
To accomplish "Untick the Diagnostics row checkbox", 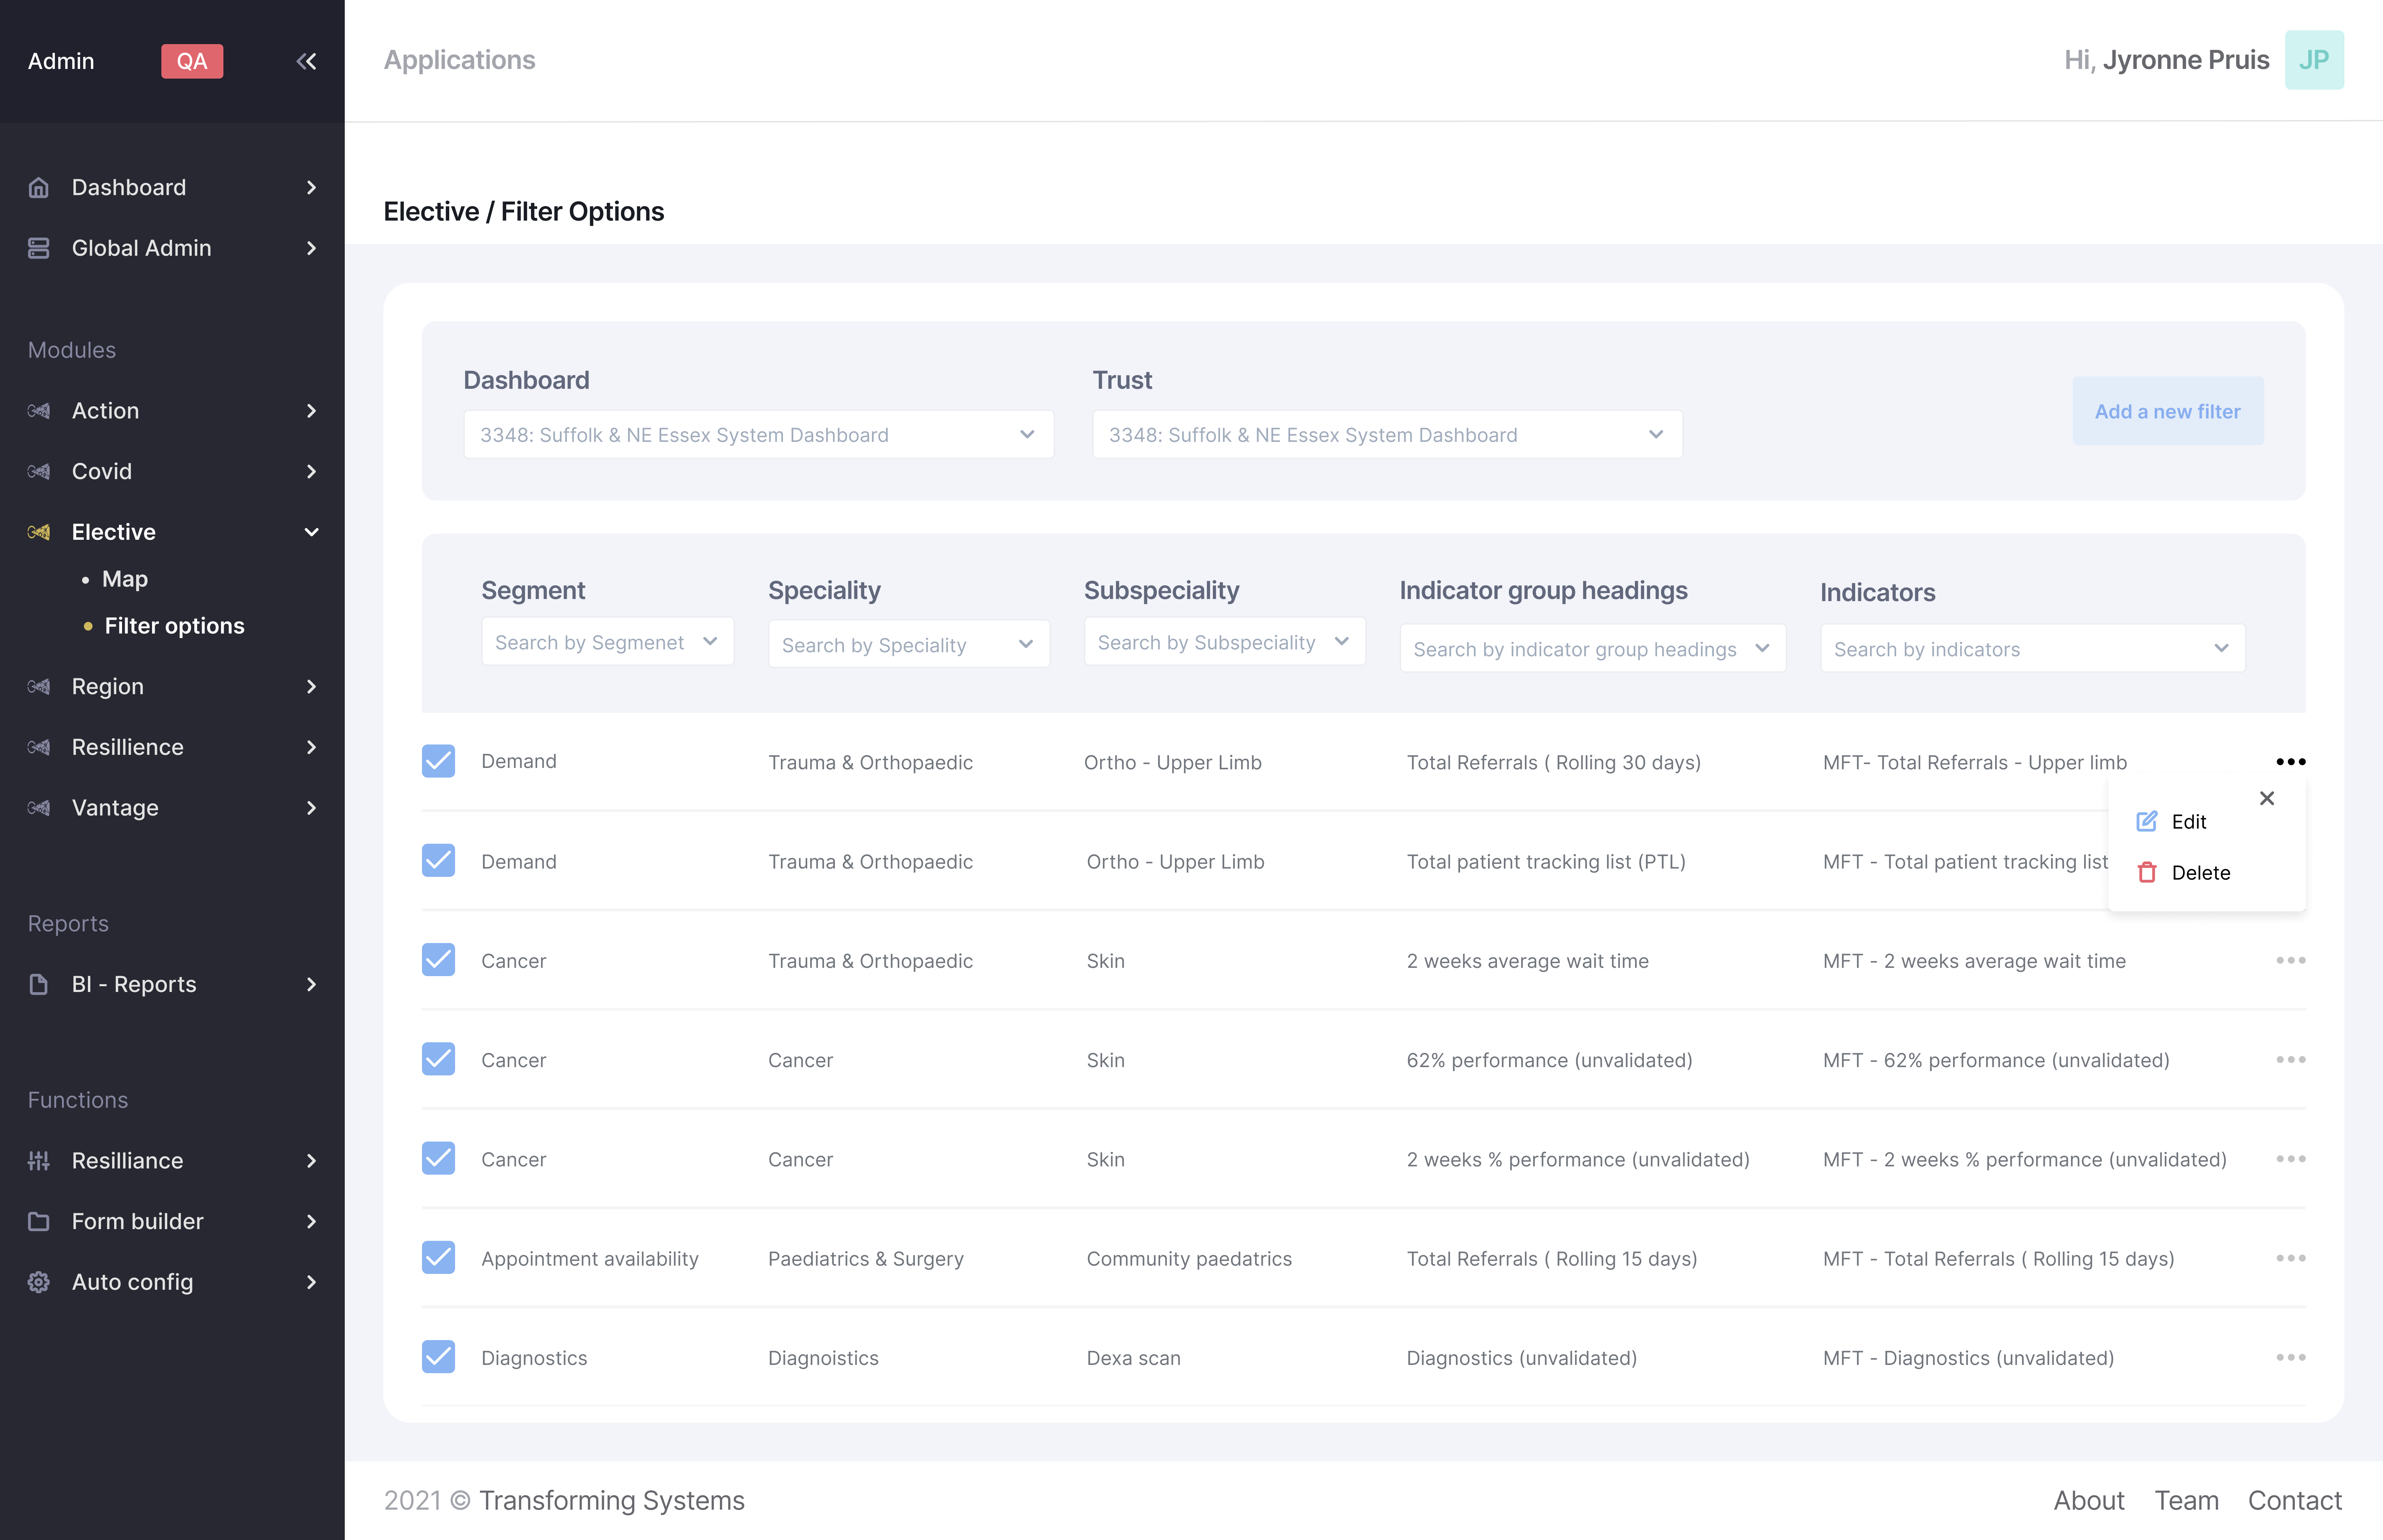I will 438,1357.
